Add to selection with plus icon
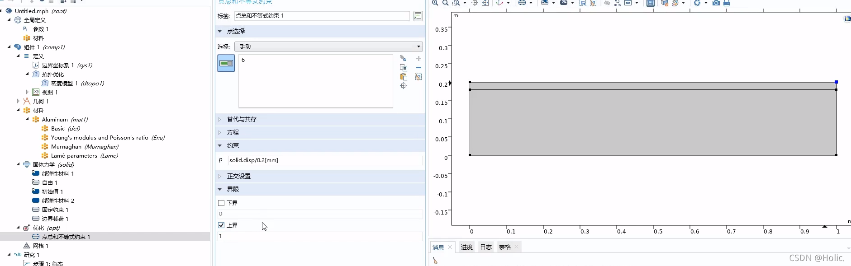 point(418,58)
